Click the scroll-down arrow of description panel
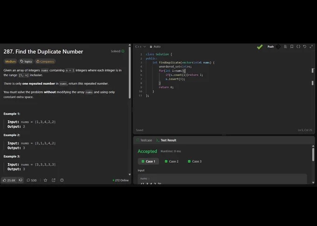This screenshot has height=226, width=317. coord(130,174)
